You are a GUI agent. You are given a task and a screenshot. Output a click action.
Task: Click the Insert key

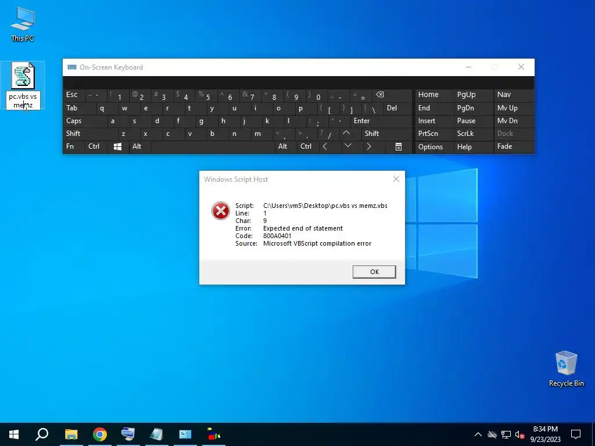click(434, 121)
